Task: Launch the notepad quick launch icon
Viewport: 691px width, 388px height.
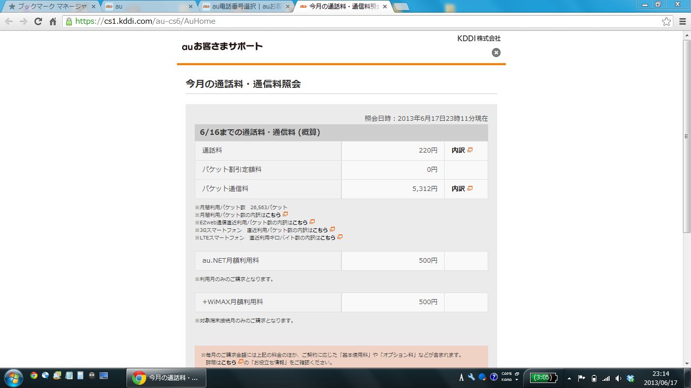Action: (x=69, y=375)
